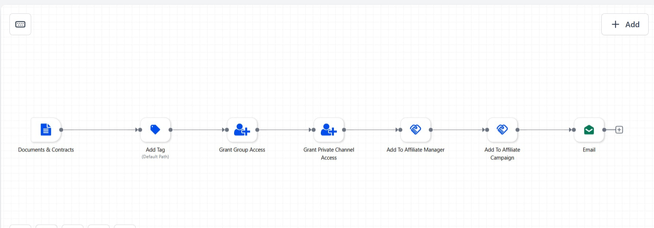Add a step after the Email node
654x228 pixels.
pos(619,130)
